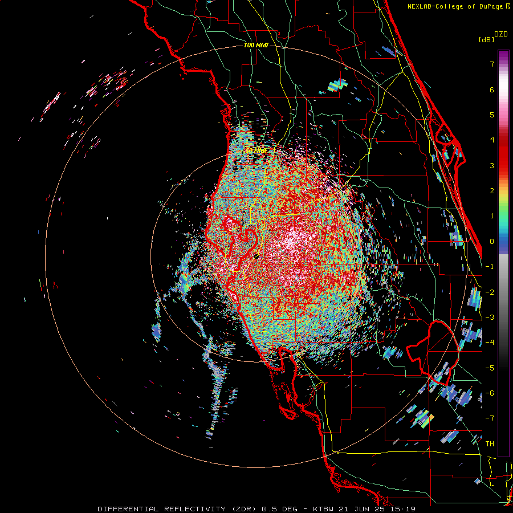Click the color scale value 0
The image size is (513, 513).
[492, 242]
